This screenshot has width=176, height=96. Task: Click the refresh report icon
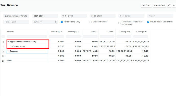[x=169, y=5]
